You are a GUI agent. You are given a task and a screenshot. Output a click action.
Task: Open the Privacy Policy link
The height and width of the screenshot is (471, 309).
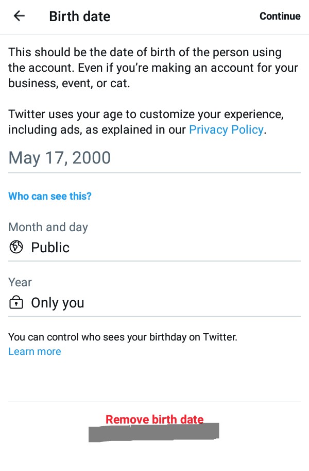pyautogui.click(x=226, y=130)
